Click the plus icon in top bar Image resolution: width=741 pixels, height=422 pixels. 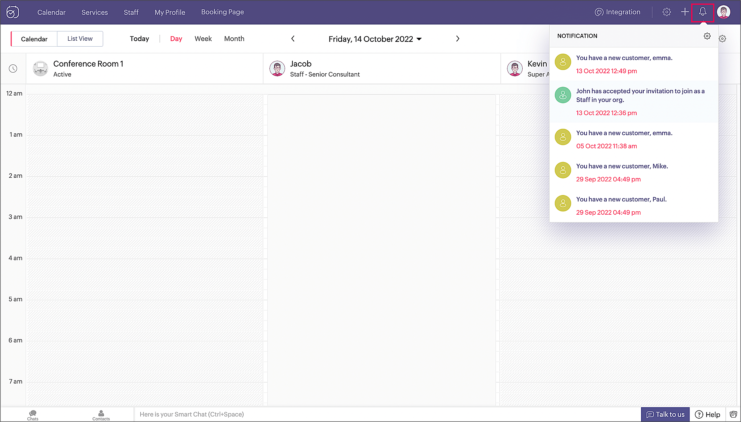685,12
